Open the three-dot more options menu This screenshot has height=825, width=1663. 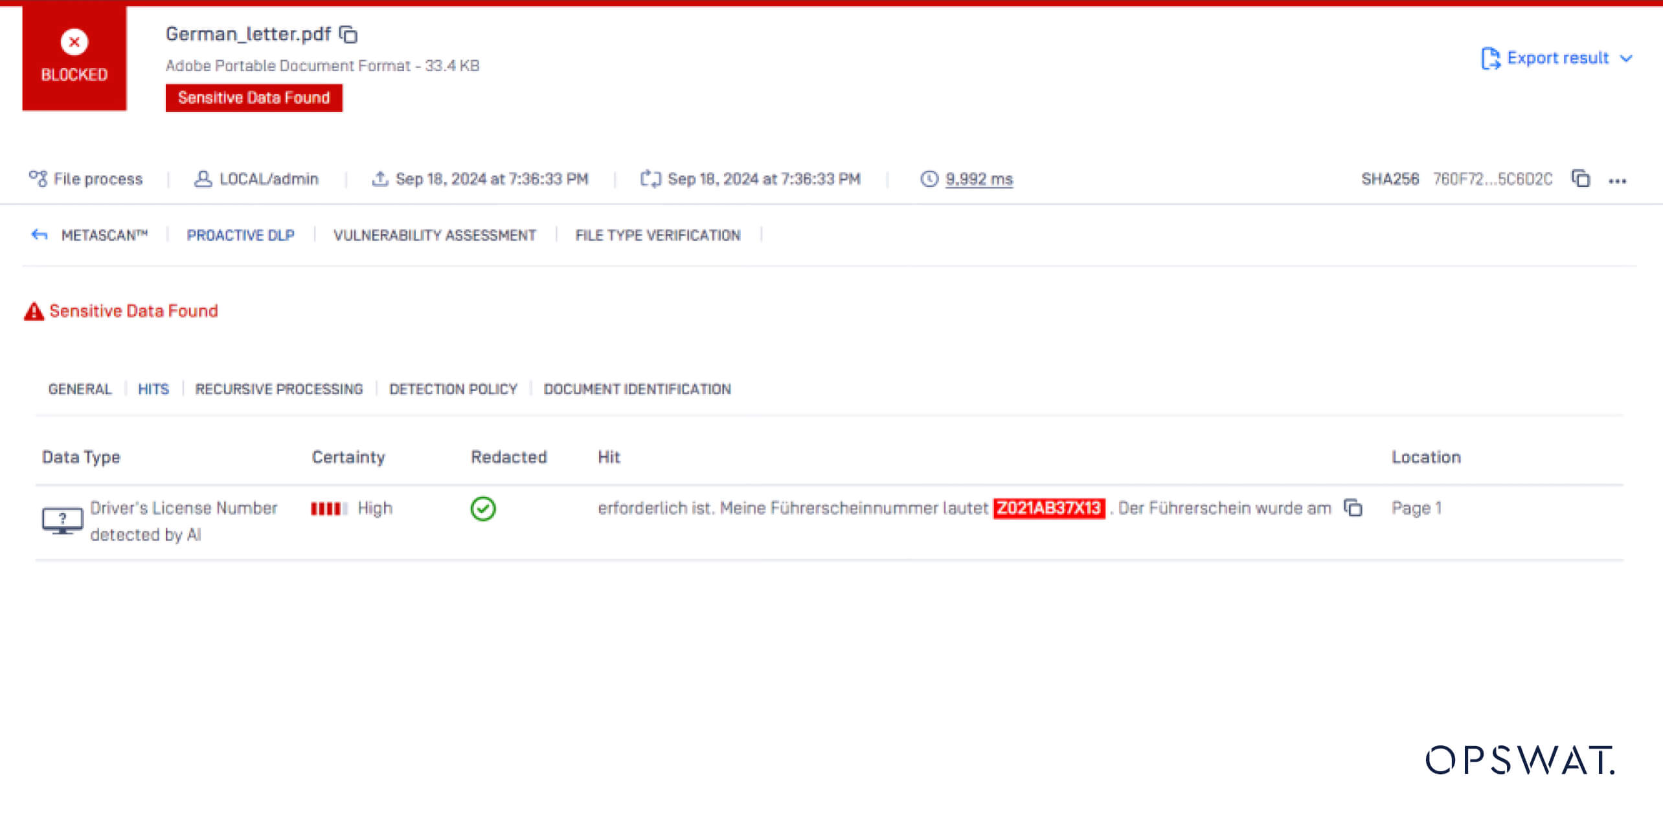point(1617,181)
